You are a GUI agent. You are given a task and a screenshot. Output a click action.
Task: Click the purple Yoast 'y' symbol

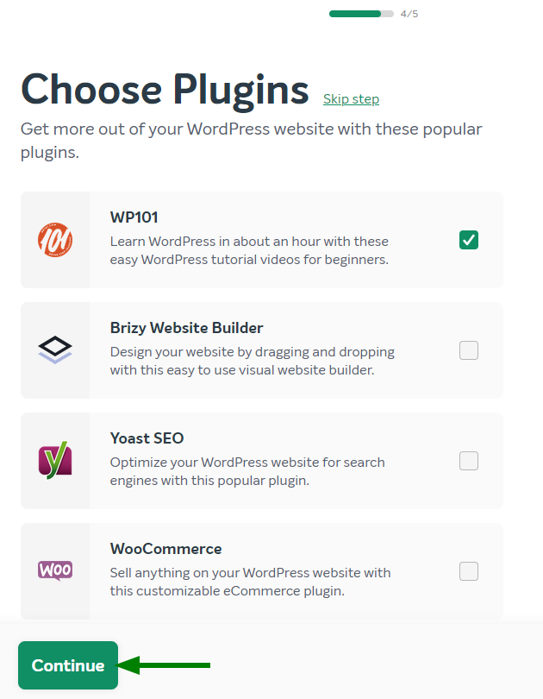pos(53,460)
